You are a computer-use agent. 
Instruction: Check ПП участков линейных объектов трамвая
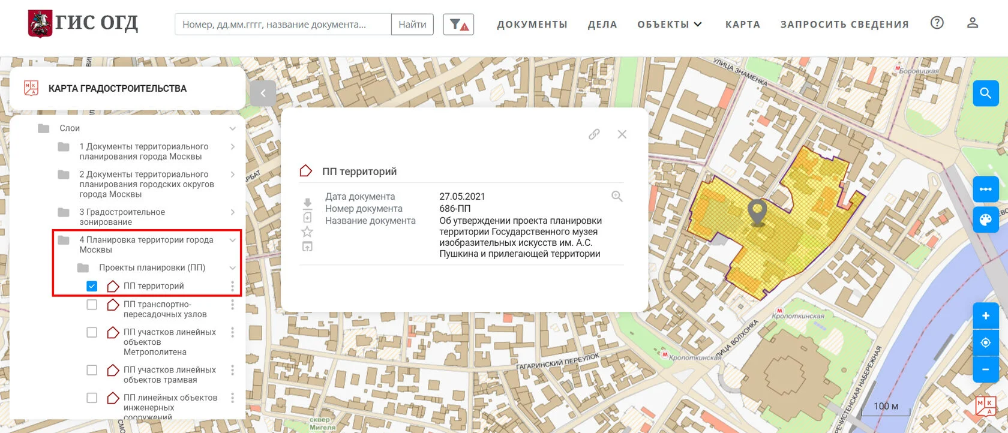(92, 370)
